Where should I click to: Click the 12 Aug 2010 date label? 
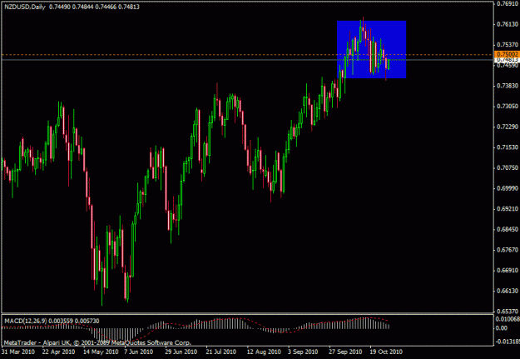tap(264, 352)
